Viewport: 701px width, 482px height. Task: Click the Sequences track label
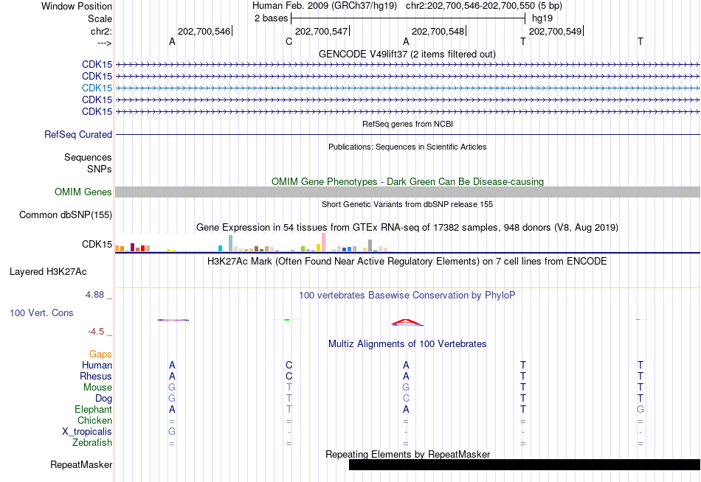(88, 157)
